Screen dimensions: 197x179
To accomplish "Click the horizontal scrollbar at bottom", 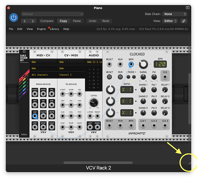I will click(98, 162).
